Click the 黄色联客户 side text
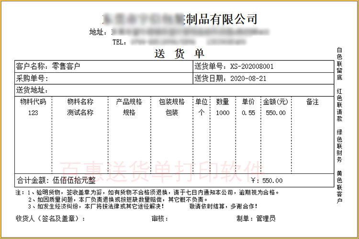359x239 pixels. (339, 187)
